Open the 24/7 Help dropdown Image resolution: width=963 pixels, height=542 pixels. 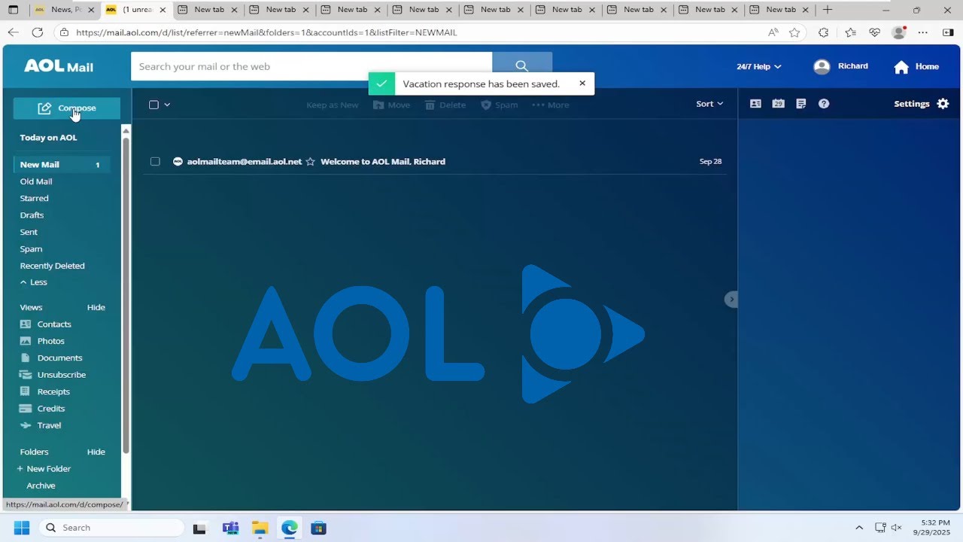758,66
